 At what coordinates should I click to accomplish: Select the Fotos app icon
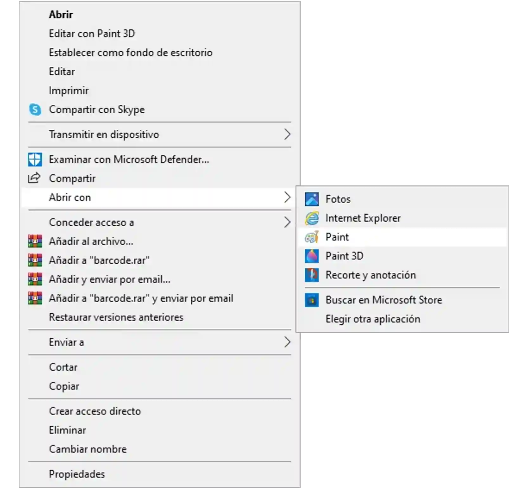312,199
